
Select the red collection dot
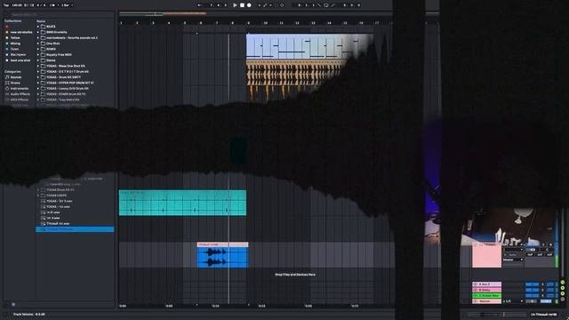(7, 27)
